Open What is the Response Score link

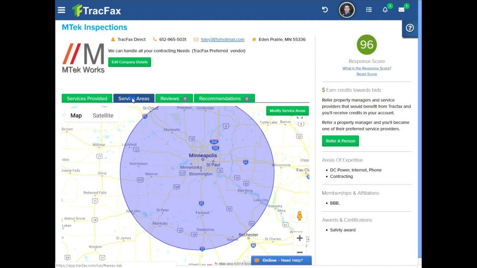click(367, 68)
